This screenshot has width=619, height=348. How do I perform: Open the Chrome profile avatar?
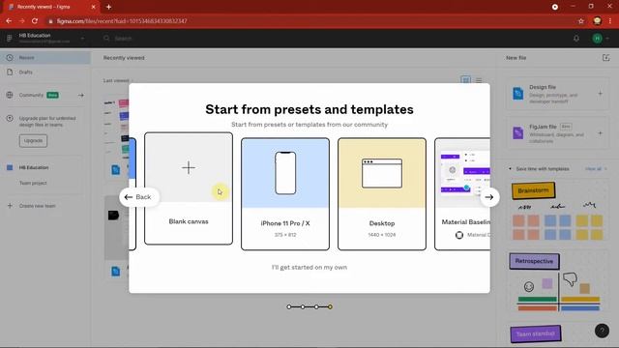pos(598,21)
